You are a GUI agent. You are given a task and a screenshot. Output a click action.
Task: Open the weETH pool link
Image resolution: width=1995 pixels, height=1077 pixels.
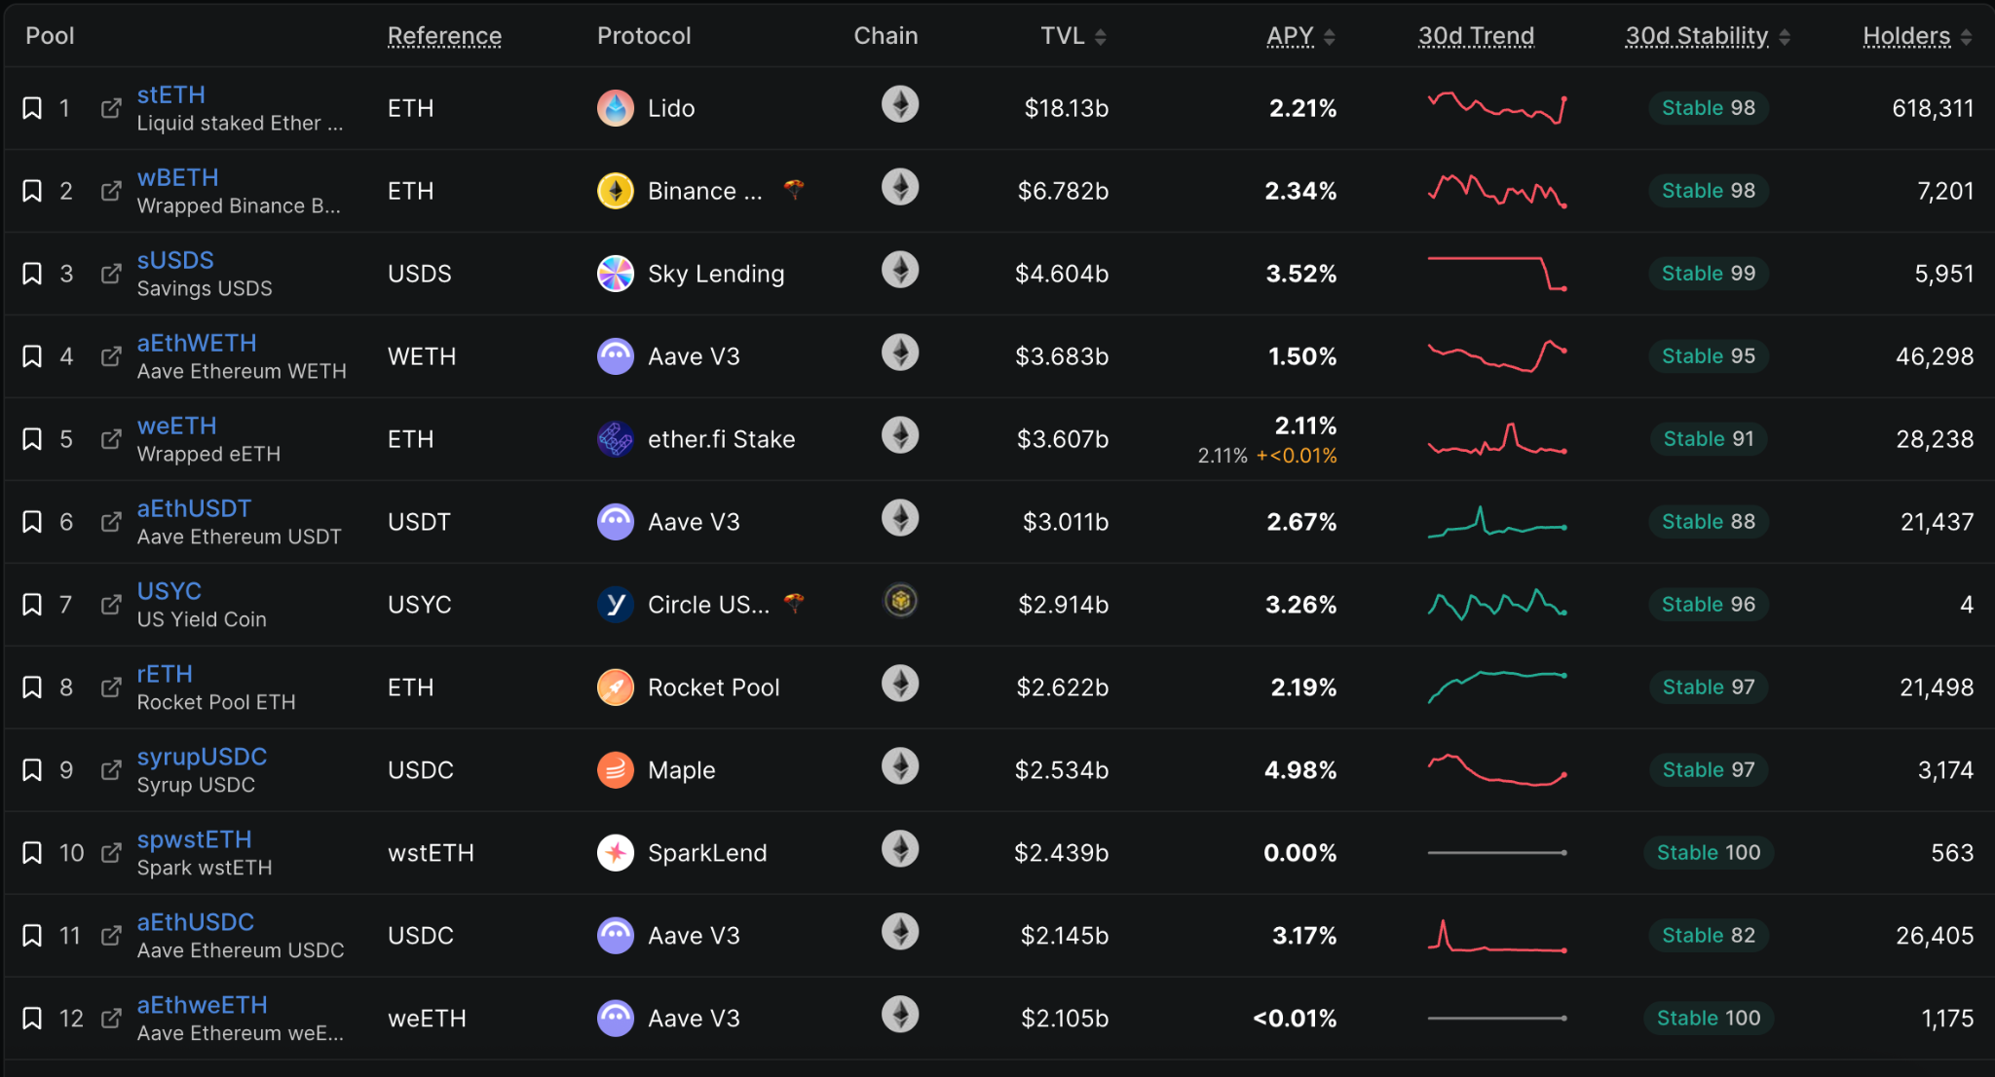(177, 426)
